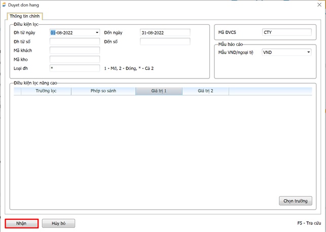Select the Mã khách text box
The width and height of the screenshot is (326, 232).
point(75,51)
